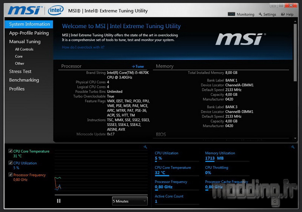The image size is (302, 212).
Task: Open the Stress Test section
Action: (20, 71)
